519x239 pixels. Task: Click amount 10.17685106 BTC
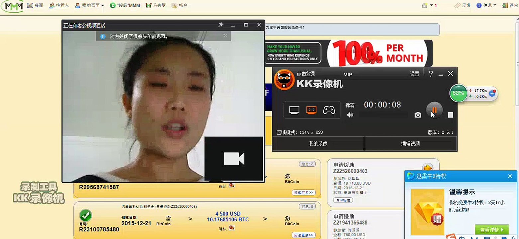[228, 220]
